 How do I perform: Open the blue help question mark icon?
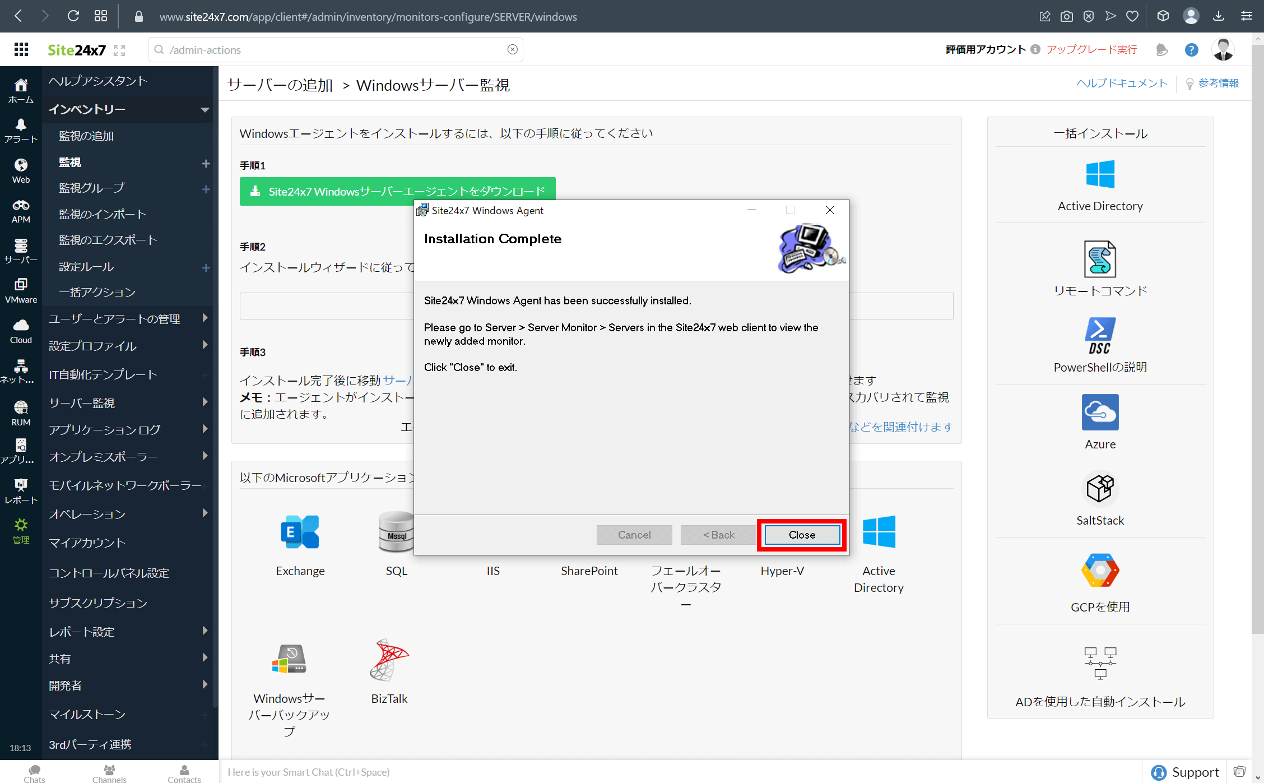(x=1191, y=50)
